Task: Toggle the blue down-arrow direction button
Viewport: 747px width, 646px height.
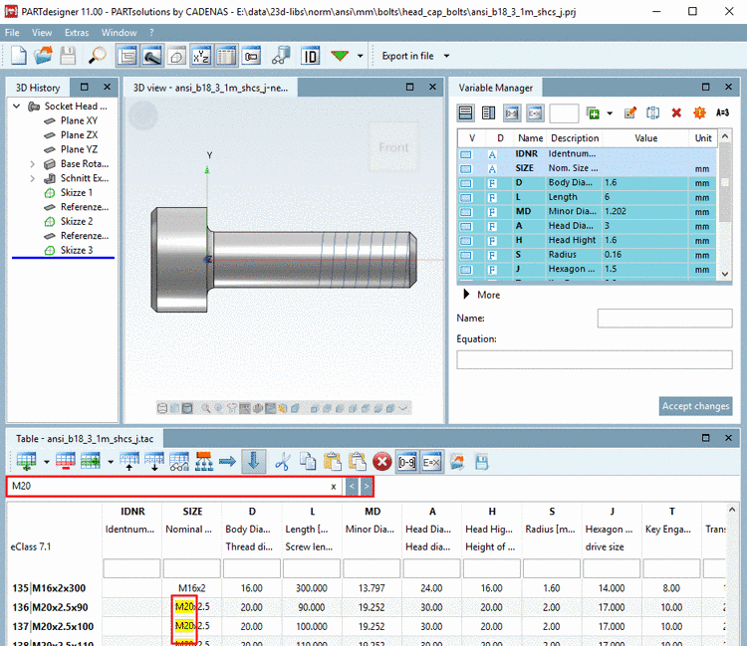Action: click(x=253, y=462)
